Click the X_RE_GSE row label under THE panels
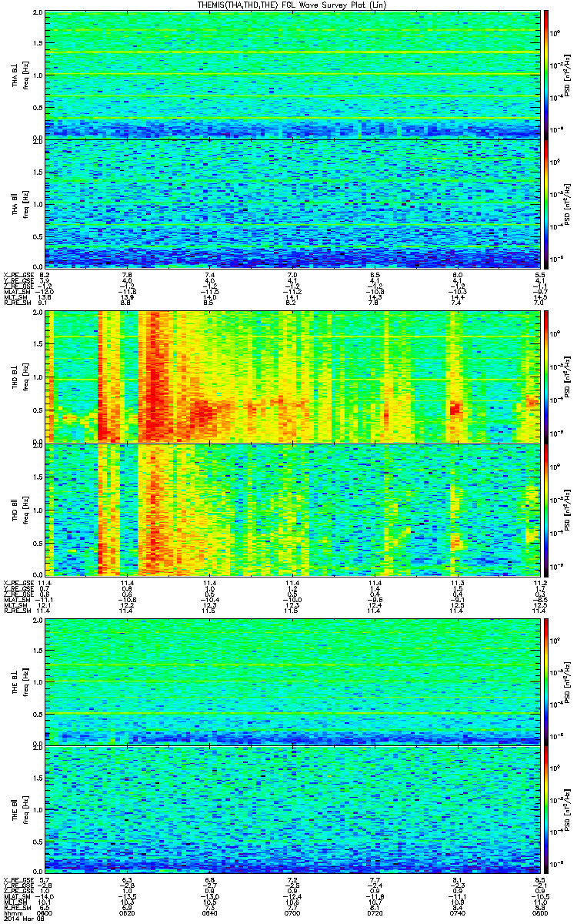The height and width of the screenshot is (924, 577). (18, 879)
